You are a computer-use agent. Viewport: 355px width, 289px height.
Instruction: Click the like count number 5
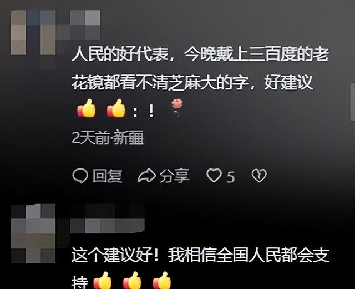[x=231, y=177]
